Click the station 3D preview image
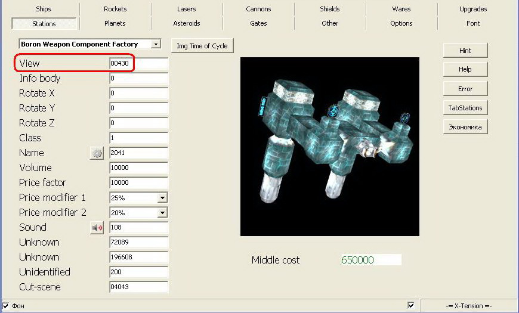Screen dimensions: 519x313 coord(329,146)
